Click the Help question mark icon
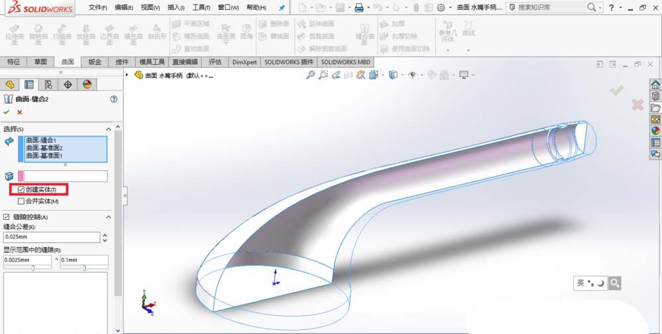Screen dimensions: 662x334 [x=611, y=7]
